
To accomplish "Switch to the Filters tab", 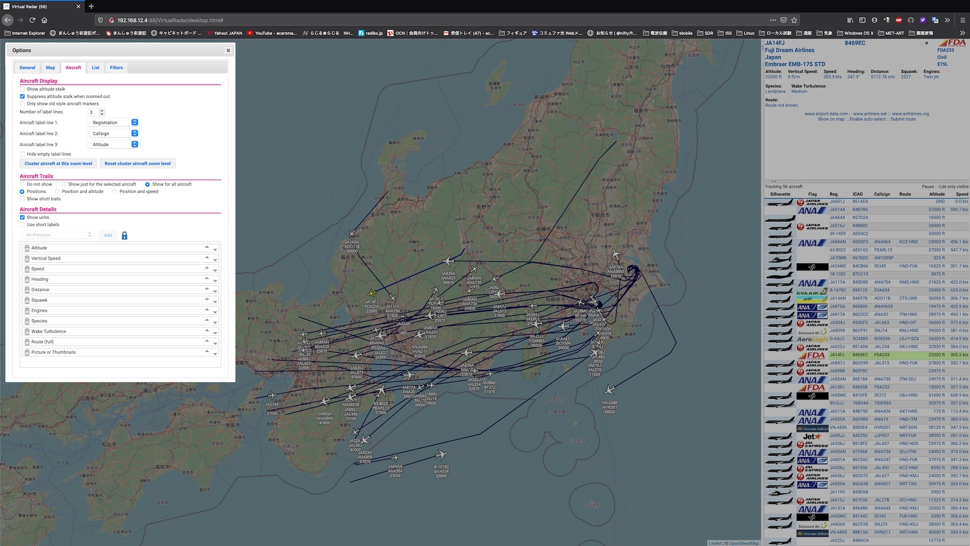I will tap(116, 68).
